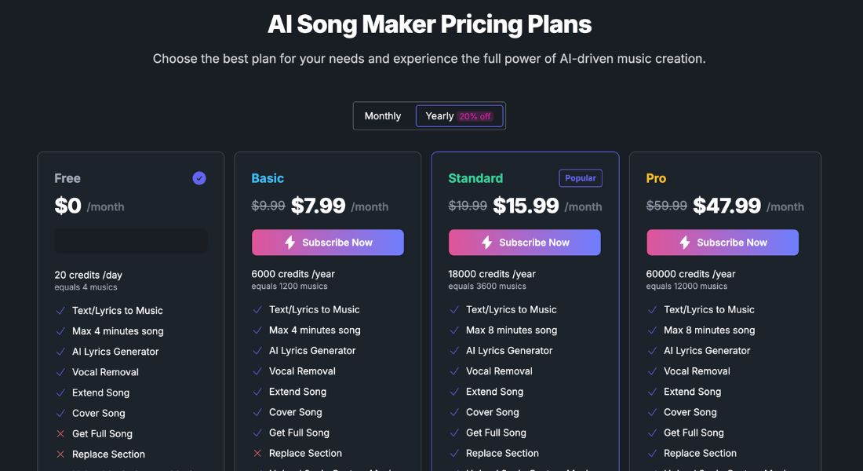The width and height of the screenshot is (863, 471).
Task: Click the checkmark badge on Free plan
Action: (x=199, y=178)
